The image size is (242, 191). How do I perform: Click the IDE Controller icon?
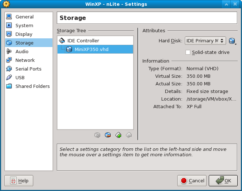click(62, 41)
